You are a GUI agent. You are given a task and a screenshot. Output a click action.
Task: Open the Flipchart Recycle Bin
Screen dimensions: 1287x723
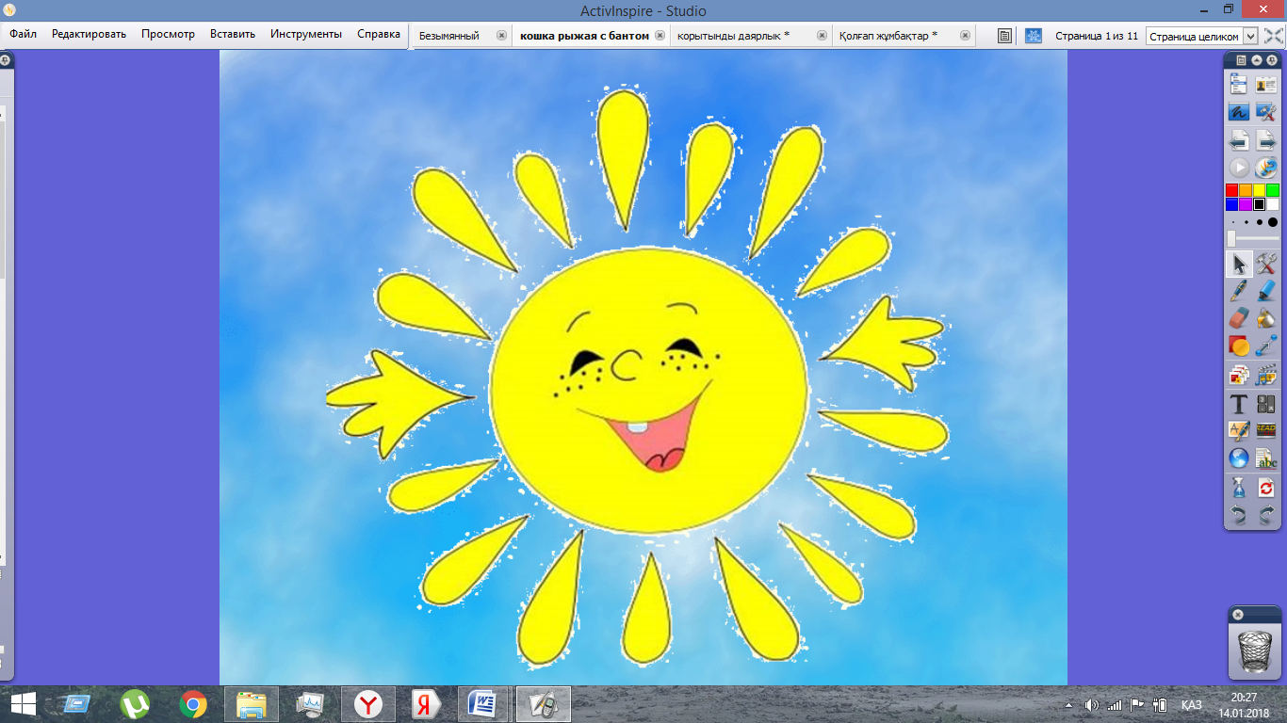(1254, 650)
